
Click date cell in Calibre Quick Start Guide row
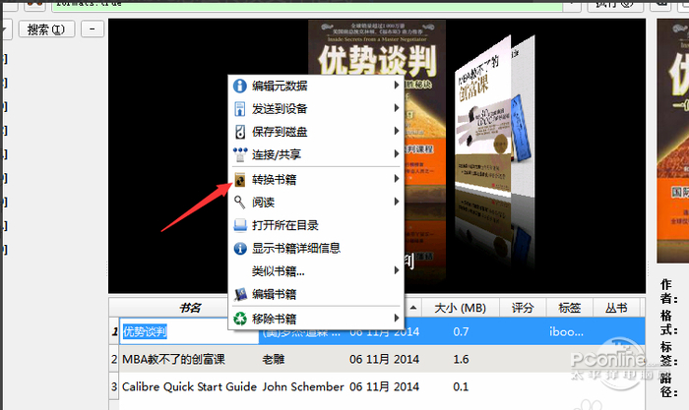(x=385, y=386)
